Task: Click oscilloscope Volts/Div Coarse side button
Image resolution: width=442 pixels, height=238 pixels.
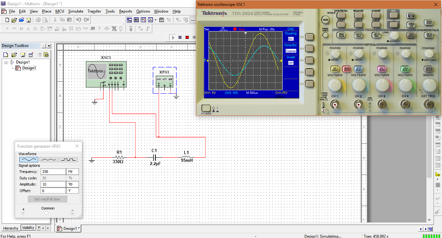Action: [309, 48]
